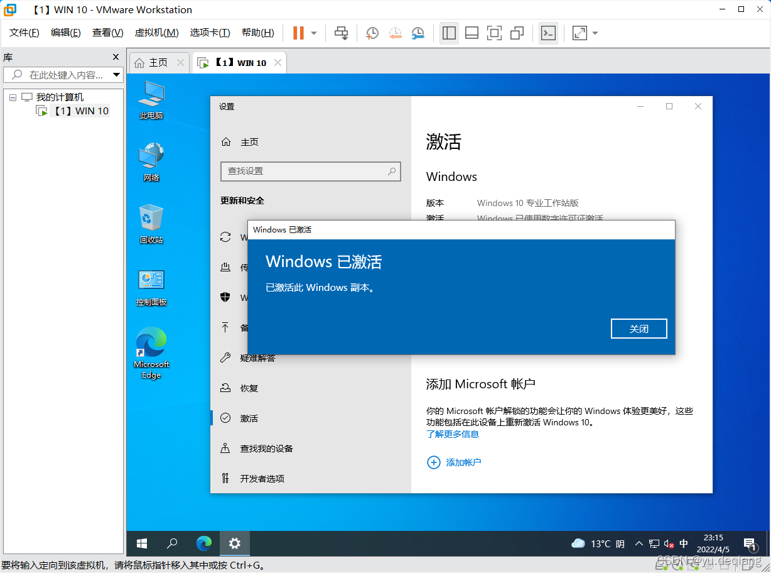Viewport: 771px width, 573px height.
Task: Close the 主页 tab
Action: pos(181,63)
